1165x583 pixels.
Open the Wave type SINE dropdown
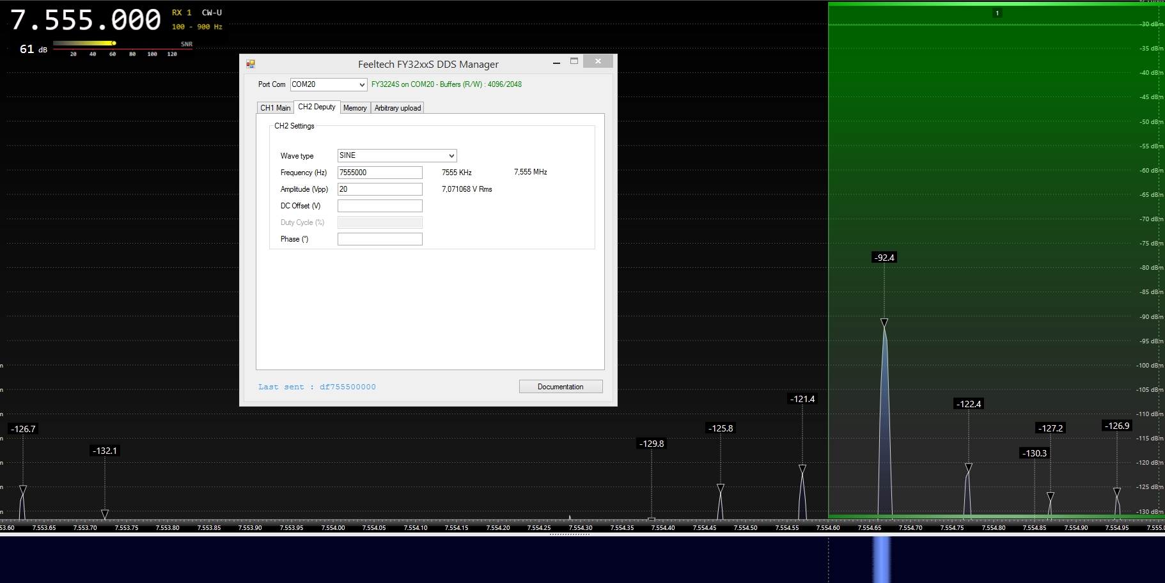(397, 155)
